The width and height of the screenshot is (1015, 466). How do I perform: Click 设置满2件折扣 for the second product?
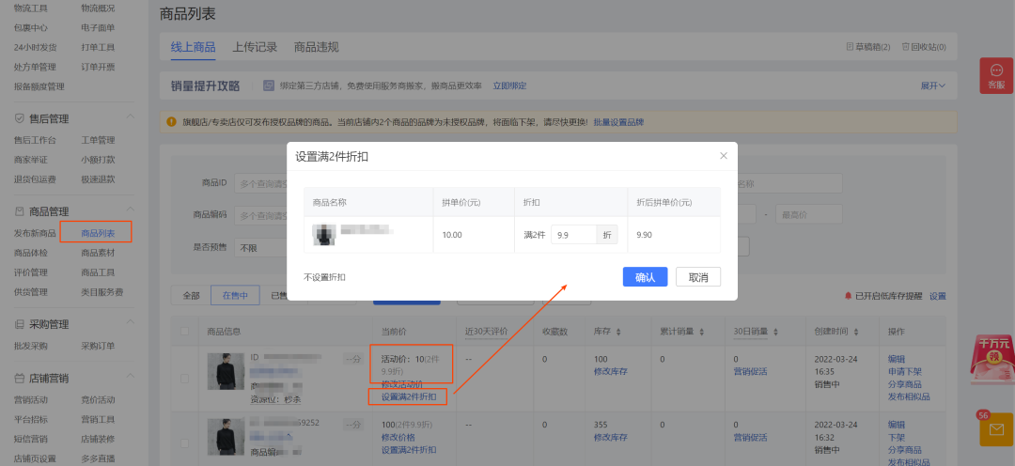point(409,450)
